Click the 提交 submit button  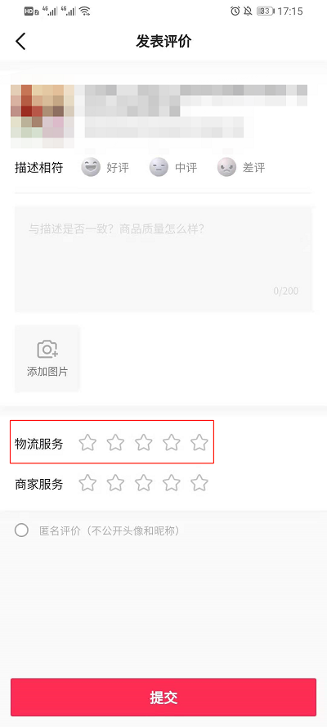(163, 698)
